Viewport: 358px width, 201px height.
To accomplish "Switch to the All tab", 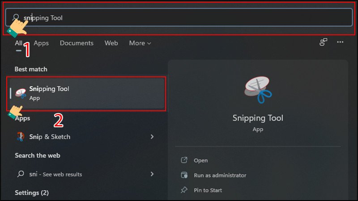I will [18, 43].
